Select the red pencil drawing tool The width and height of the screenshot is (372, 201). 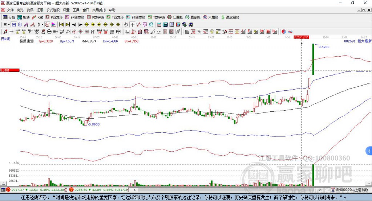click(5, 32)
